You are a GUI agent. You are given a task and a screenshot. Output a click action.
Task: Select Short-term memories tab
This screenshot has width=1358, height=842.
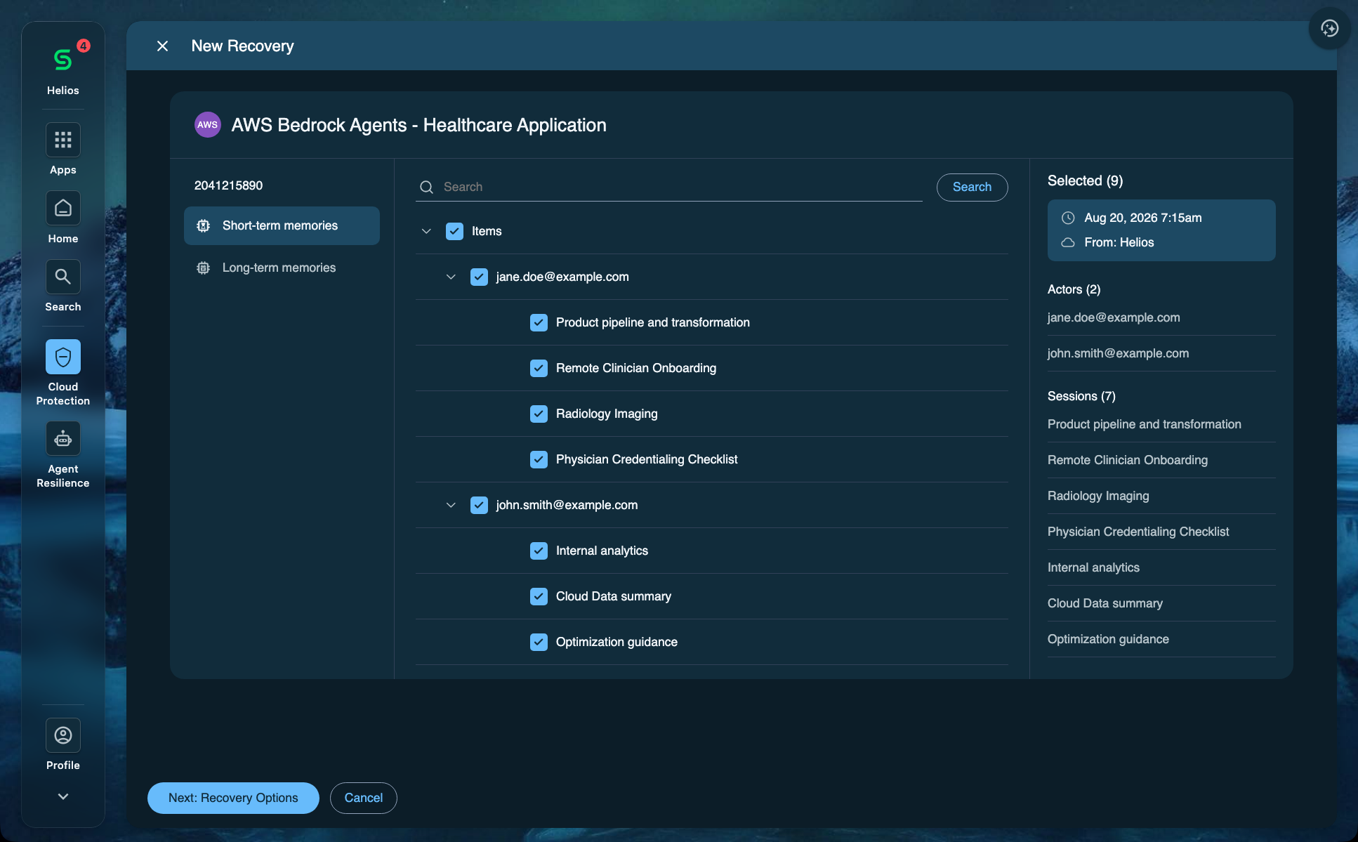(x=282, y=225)
